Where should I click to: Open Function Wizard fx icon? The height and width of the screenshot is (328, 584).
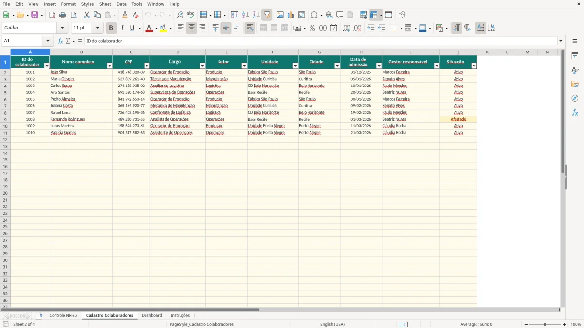coord(61,41)
